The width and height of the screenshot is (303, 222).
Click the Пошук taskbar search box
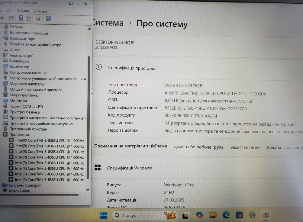point(144,215)
